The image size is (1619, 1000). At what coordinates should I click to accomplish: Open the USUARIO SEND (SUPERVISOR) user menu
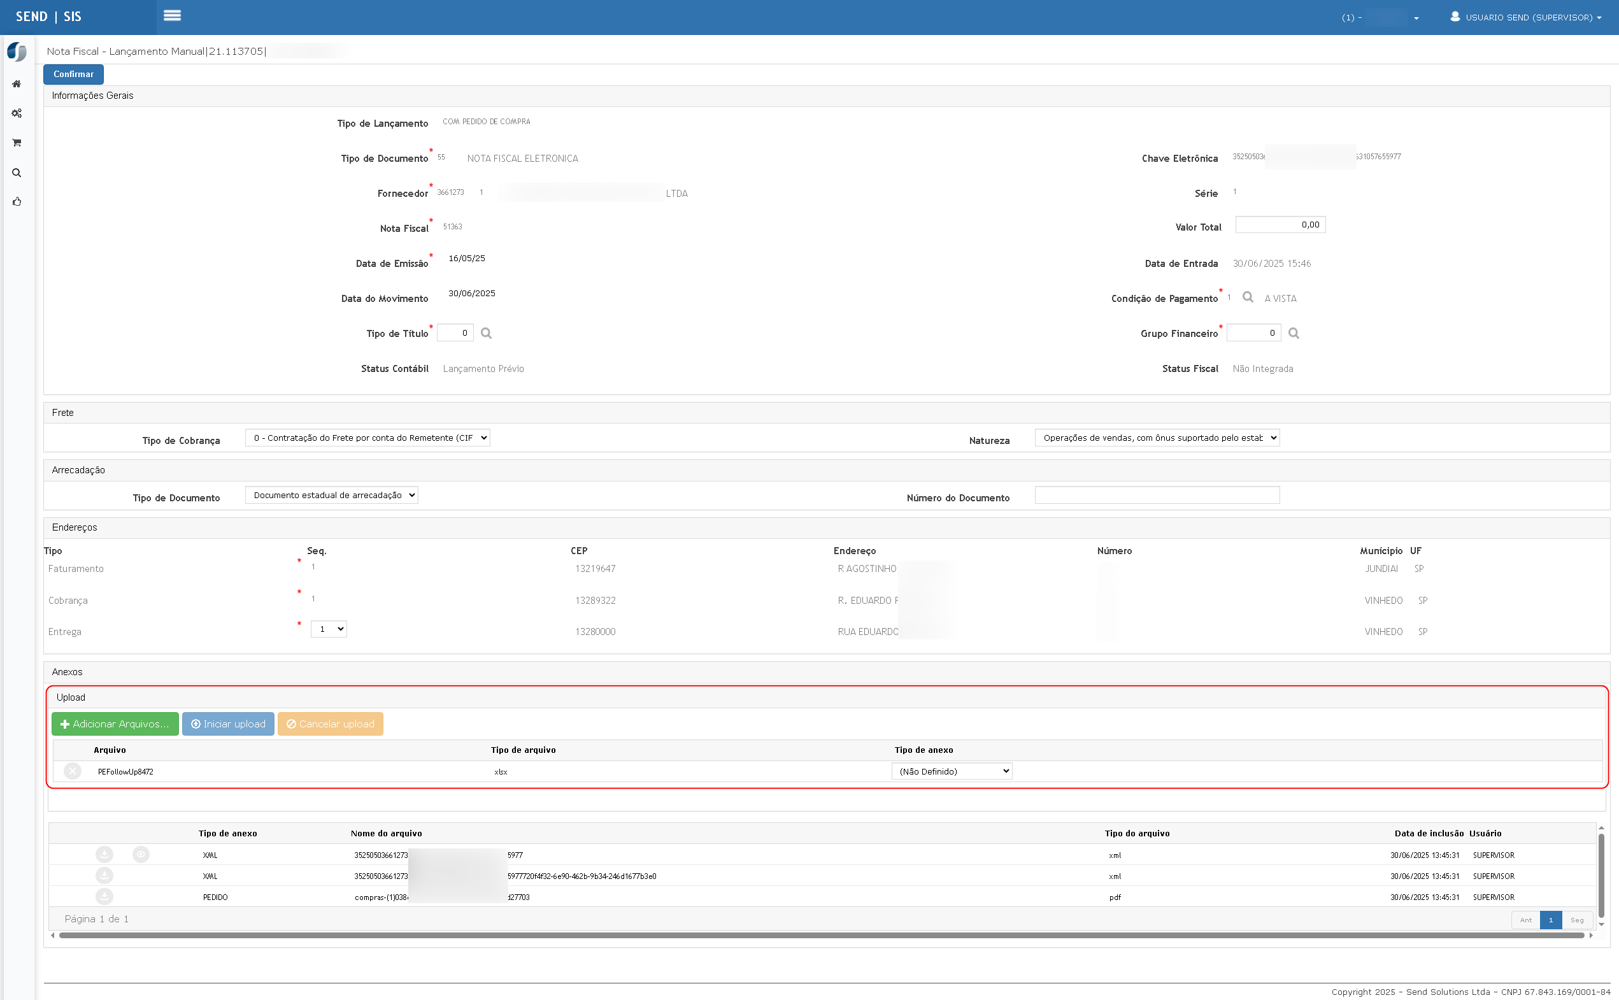(1527, 17)
